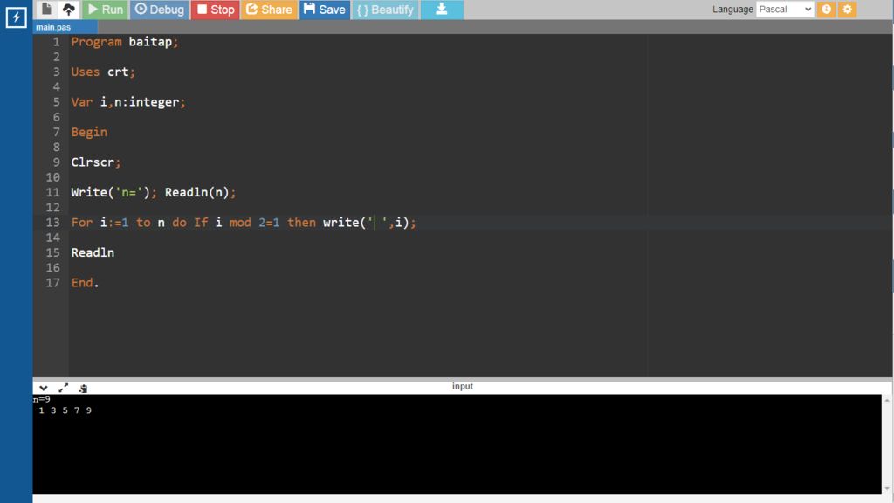Image resolution: width=894 pixels, height=503 pixels.
Task: Click the 'Program baitap;' code line
Action: coord(125,42)
